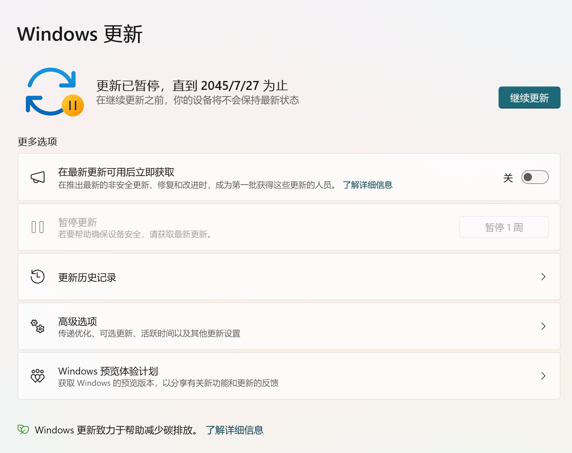The width and height of the screenshot is (572, 453).
Task: Click the green leaf carbon emissions icon
Action: 23,430
